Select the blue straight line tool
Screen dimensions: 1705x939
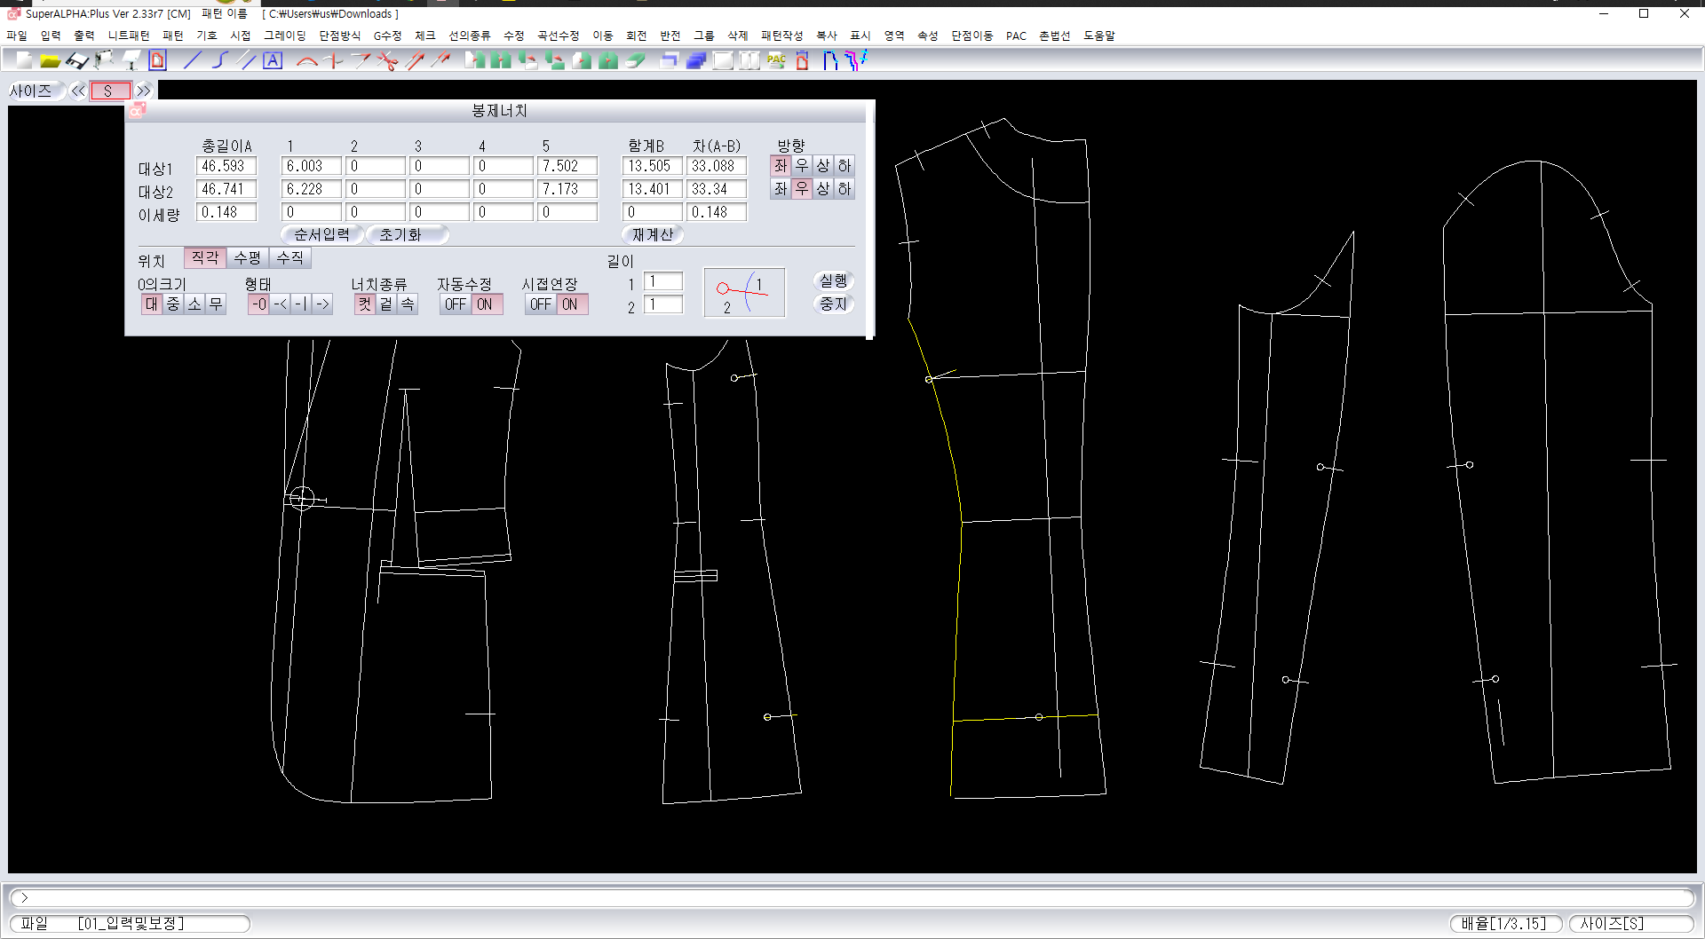[x=192, y=60]
